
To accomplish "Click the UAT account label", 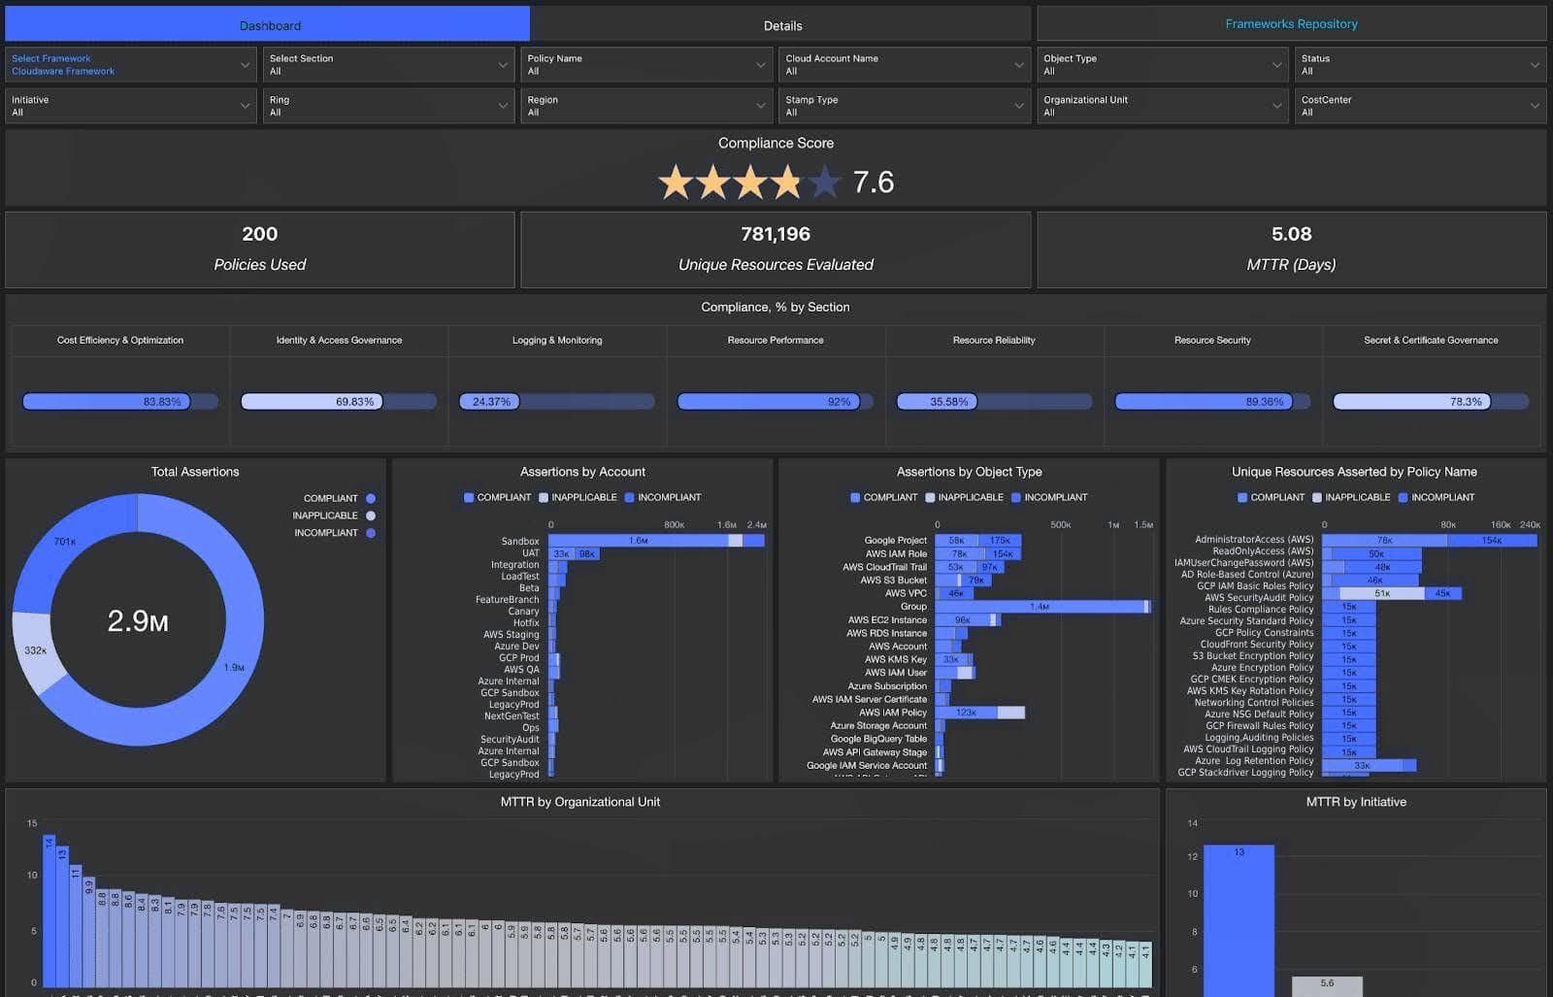I will [x=530, y=553].
